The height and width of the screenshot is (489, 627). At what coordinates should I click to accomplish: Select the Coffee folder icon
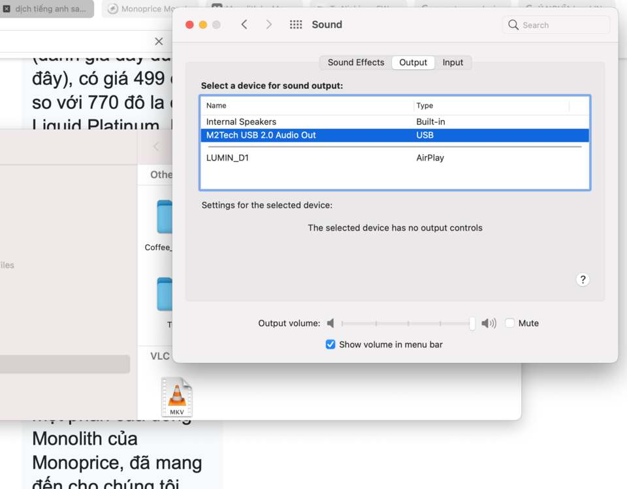coord(165,216)
